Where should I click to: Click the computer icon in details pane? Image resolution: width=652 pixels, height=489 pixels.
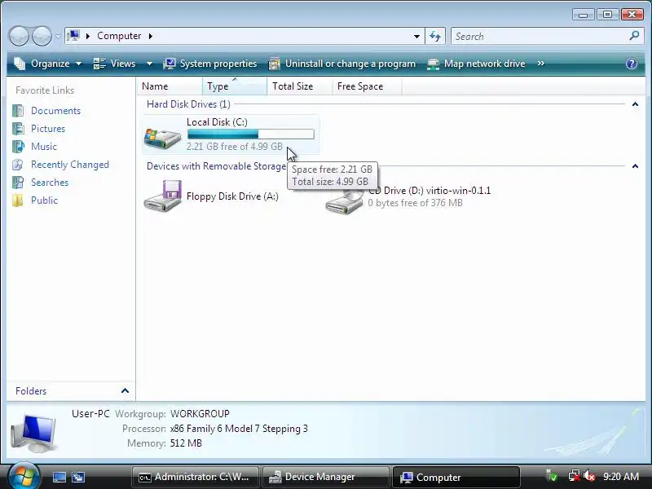pos(34,433)
